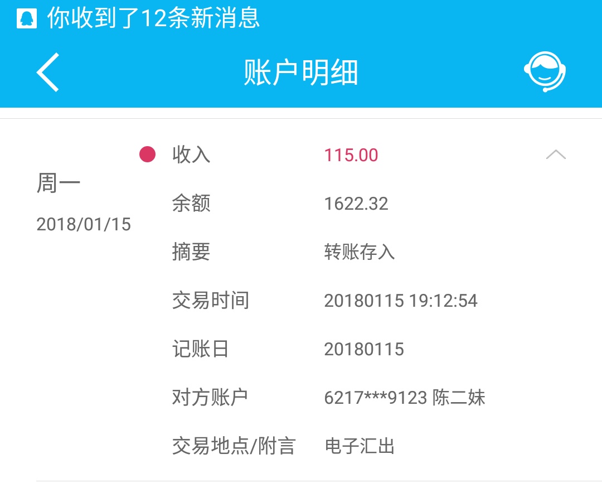Tap the QQ penguin notification icon
This screenshot has height=483, width=602.
pyautogui.click(x=26, y=18)
